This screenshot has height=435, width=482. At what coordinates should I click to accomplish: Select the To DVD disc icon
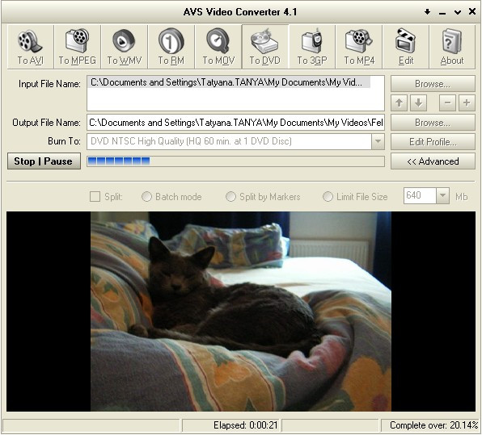tap(265, 47)
